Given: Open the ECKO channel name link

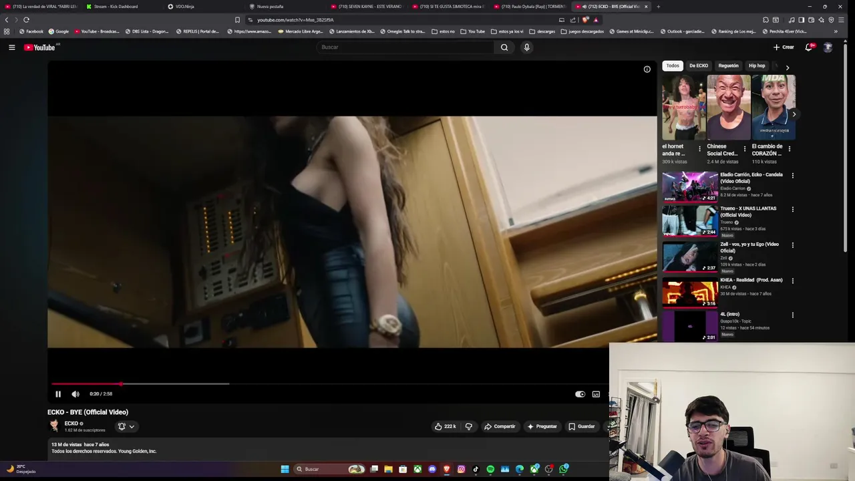Looking at the screenshot, I should click(x=71, y=424).
